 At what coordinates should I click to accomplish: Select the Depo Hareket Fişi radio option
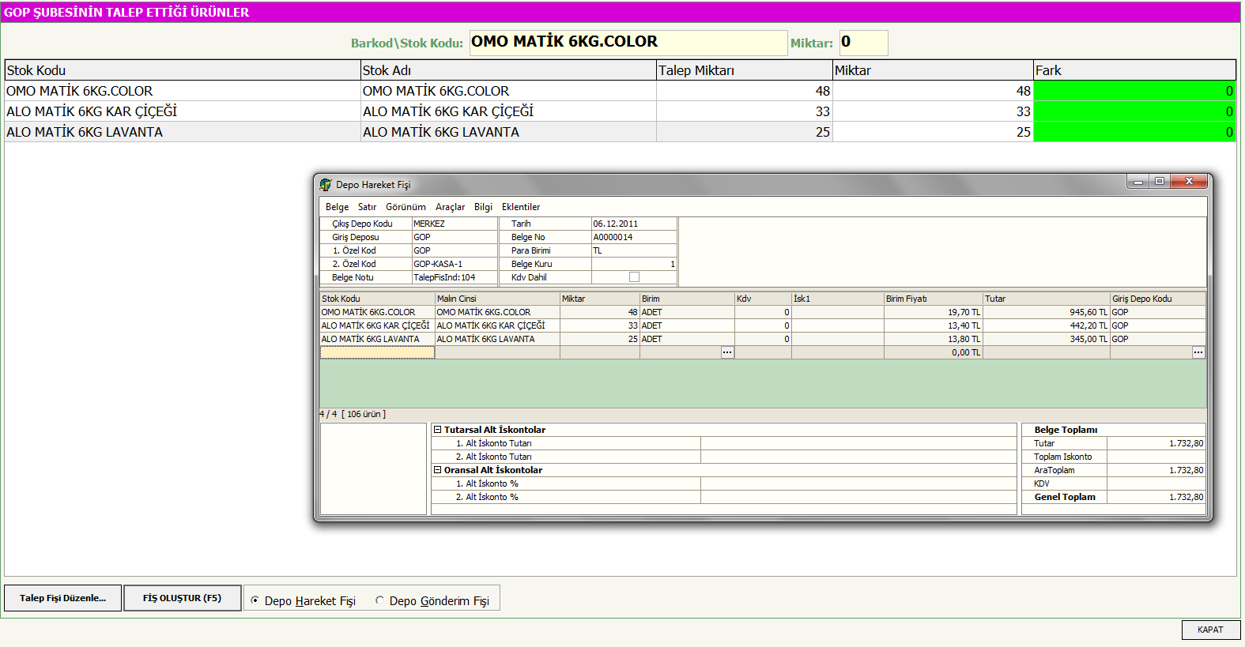255,600
